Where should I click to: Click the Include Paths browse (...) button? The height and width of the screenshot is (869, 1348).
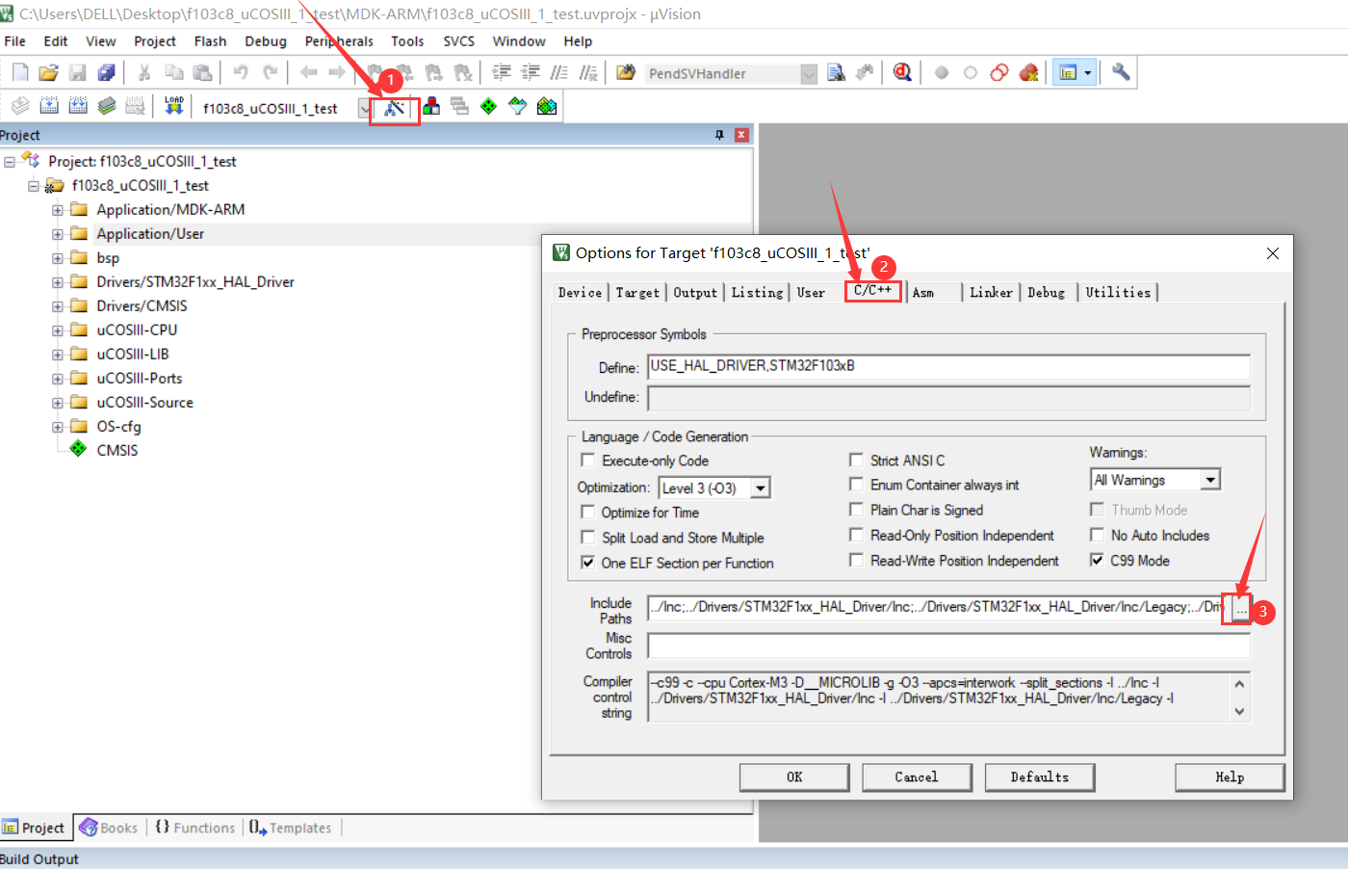click(1241, 608)
